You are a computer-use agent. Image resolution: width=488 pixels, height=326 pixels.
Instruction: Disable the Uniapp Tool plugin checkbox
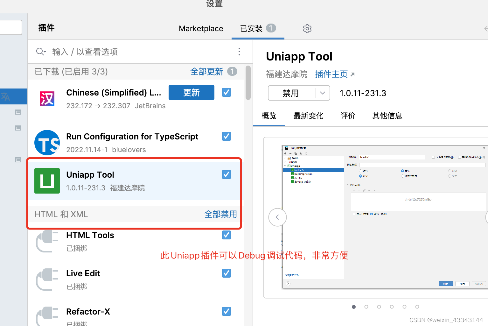coord(227,174)
